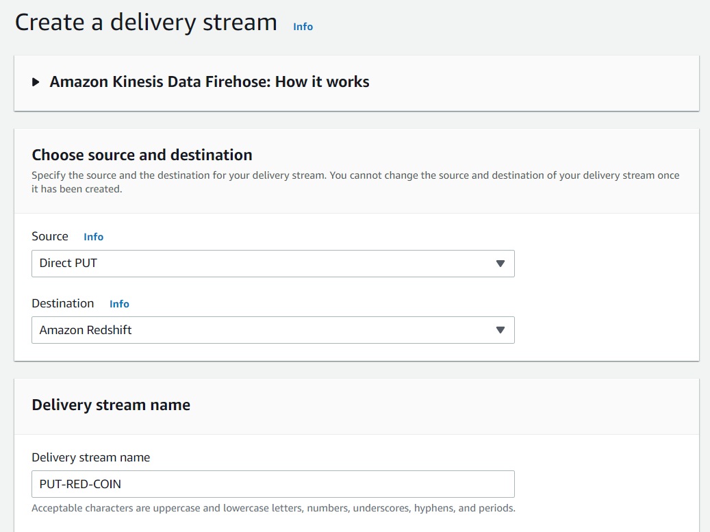The width and height of the screenshot is (710, 532).
Task: Click the 'Create a delivery stream' page title
Action: (x=146, y=23)
